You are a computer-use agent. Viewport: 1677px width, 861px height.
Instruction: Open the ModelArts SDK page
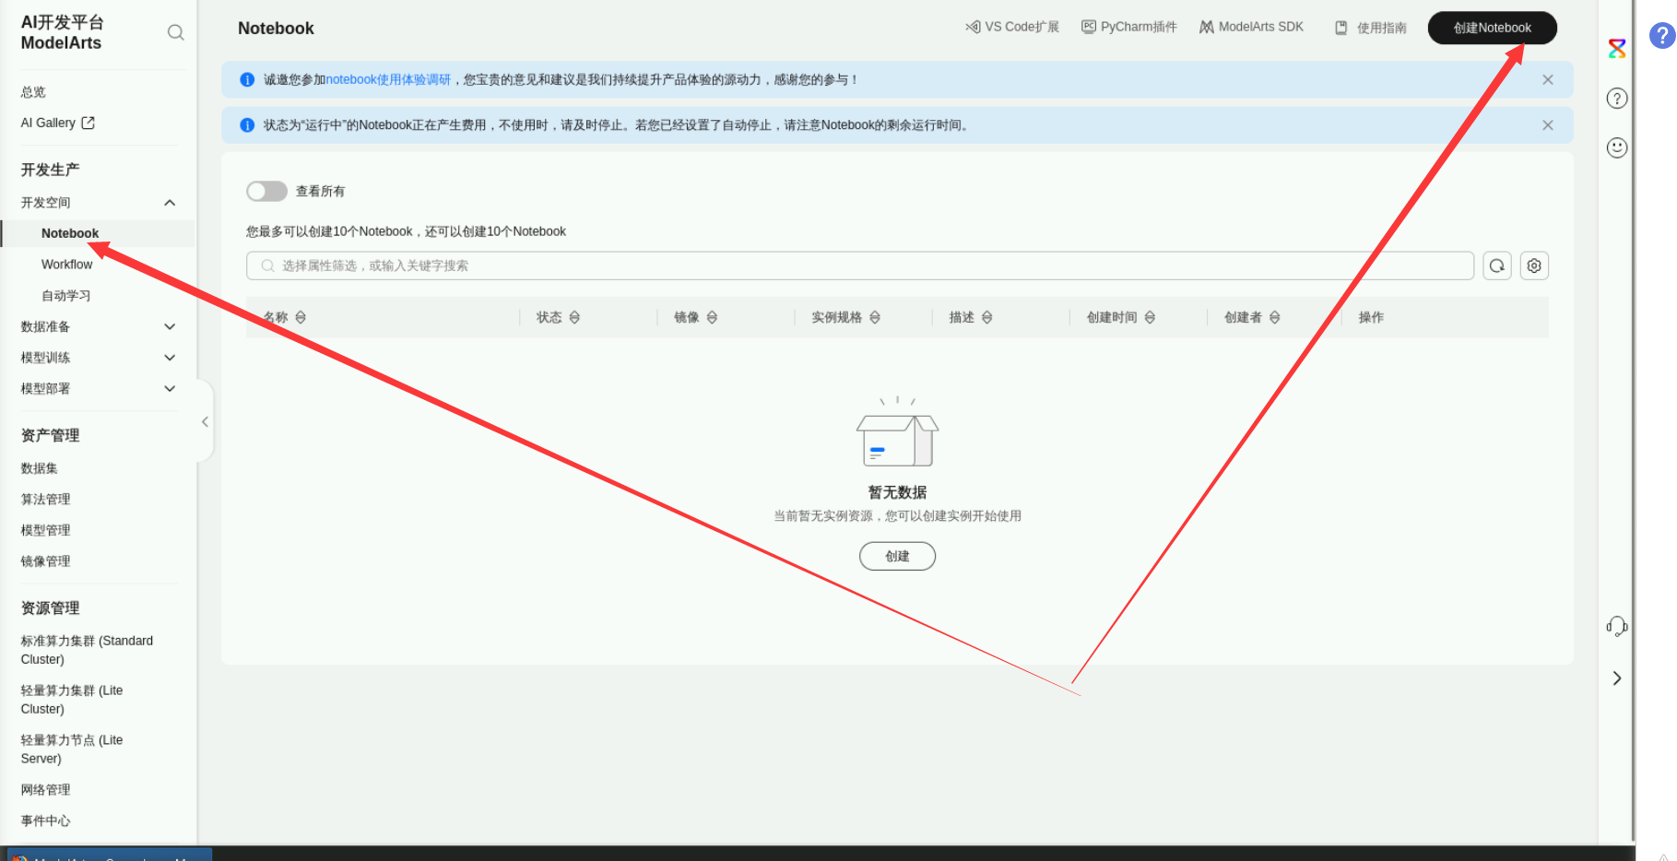click(1251, 27)
